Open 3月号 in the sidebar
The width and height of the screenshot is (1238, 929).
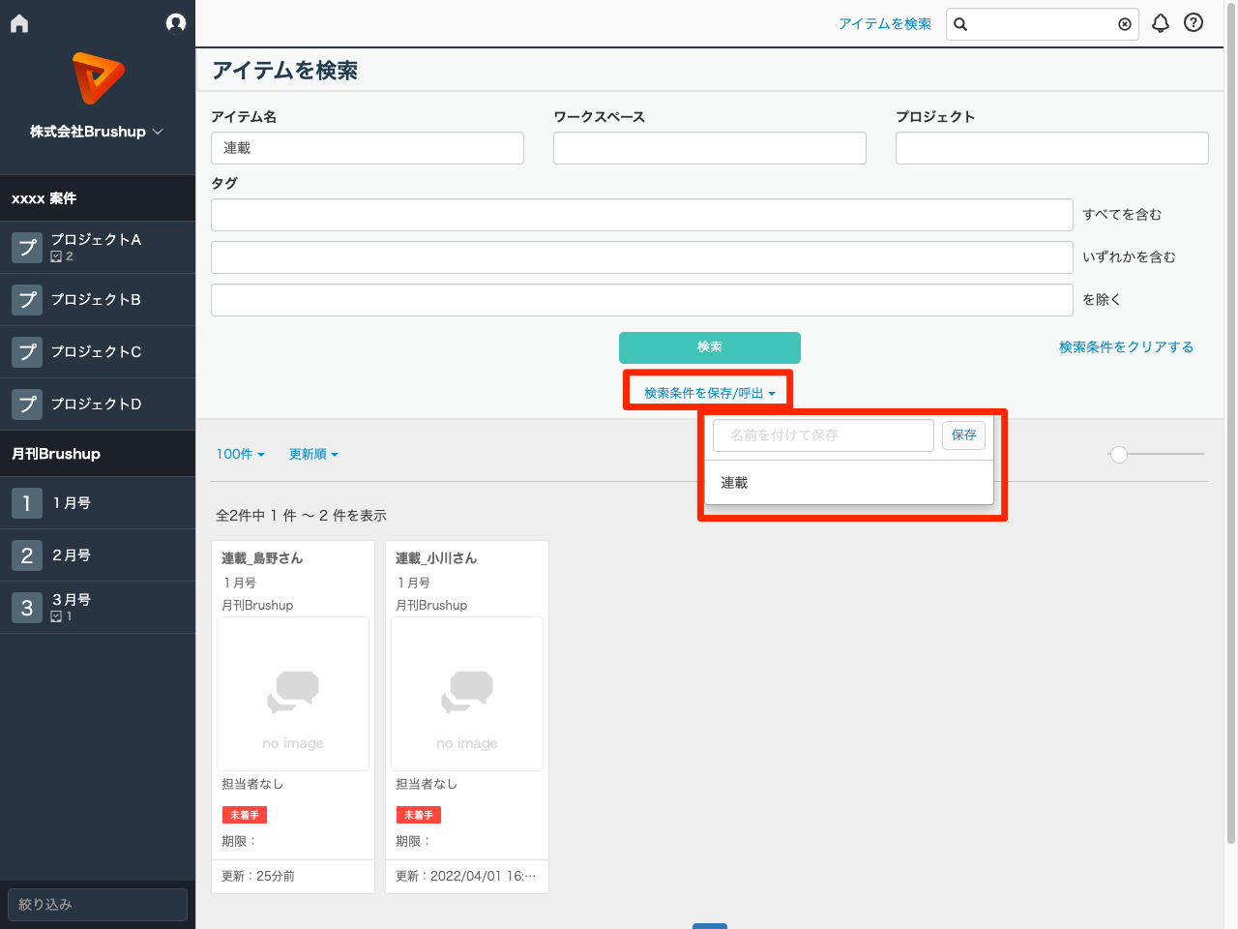coord(98,608)
